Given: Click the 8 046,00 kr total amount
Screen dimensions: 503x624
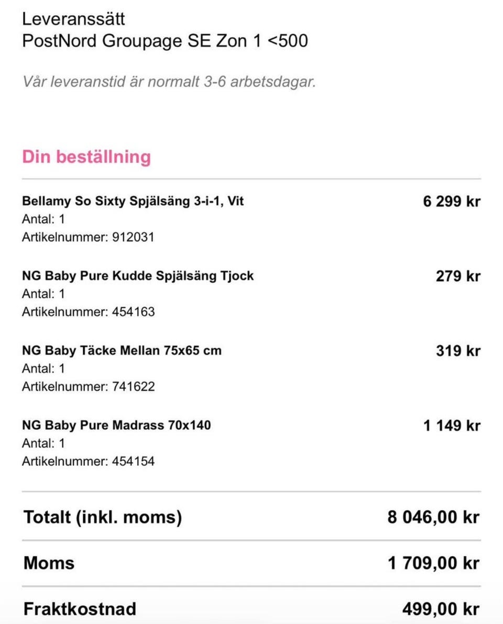Looking at the screenshot, I should (x=433, y=517).
